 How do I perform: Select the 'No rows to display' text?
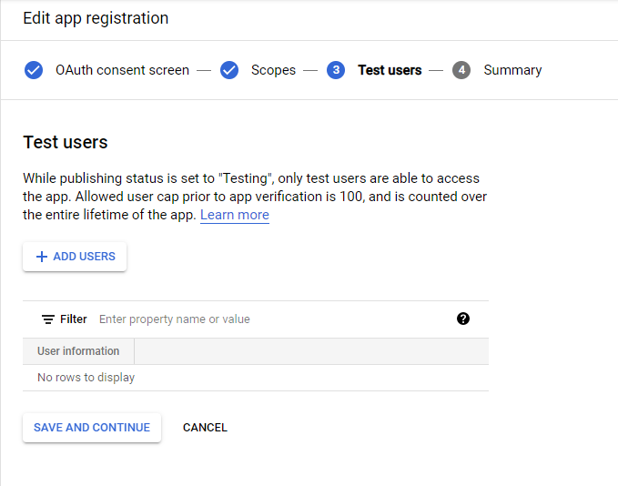[x=86, y=378]
